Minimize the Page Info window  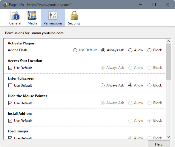click(x=141, y=4)
